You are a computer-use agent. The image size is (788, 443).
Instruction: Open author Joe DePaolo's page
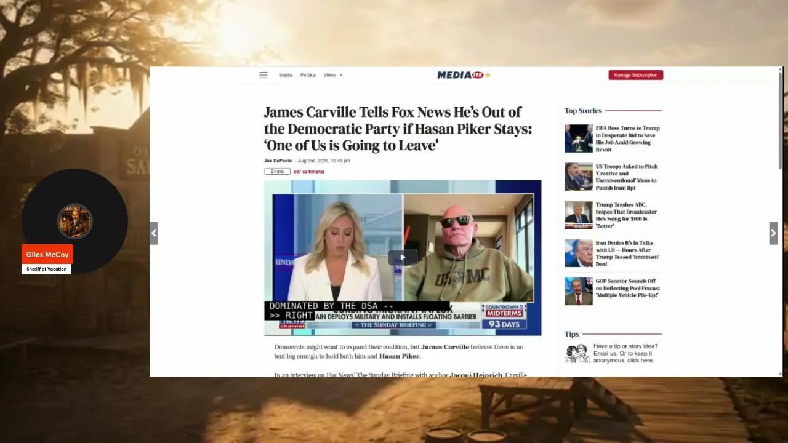point(278,161)
